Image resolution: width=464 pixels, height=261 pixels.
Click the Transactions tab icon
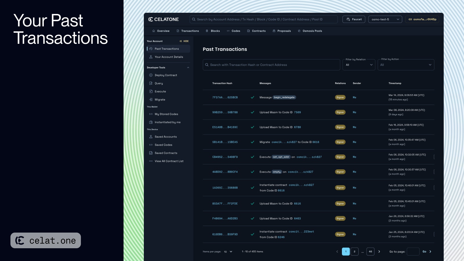click(178, 31)
